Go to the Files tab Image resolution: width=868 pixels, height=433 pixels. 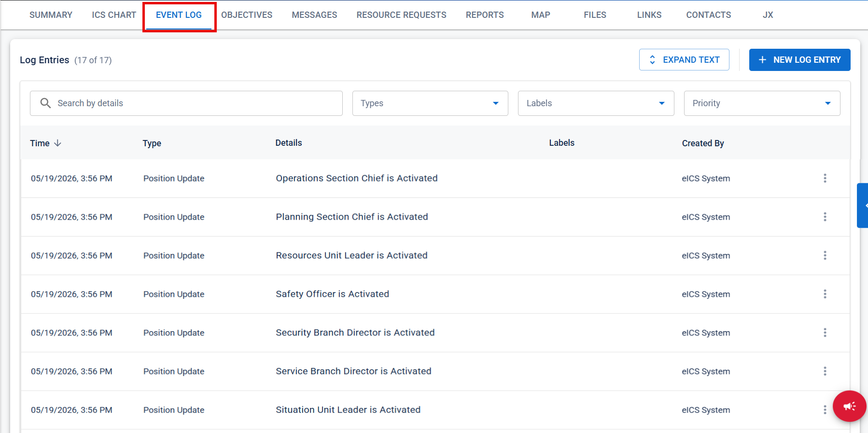(x=595, y=15)
